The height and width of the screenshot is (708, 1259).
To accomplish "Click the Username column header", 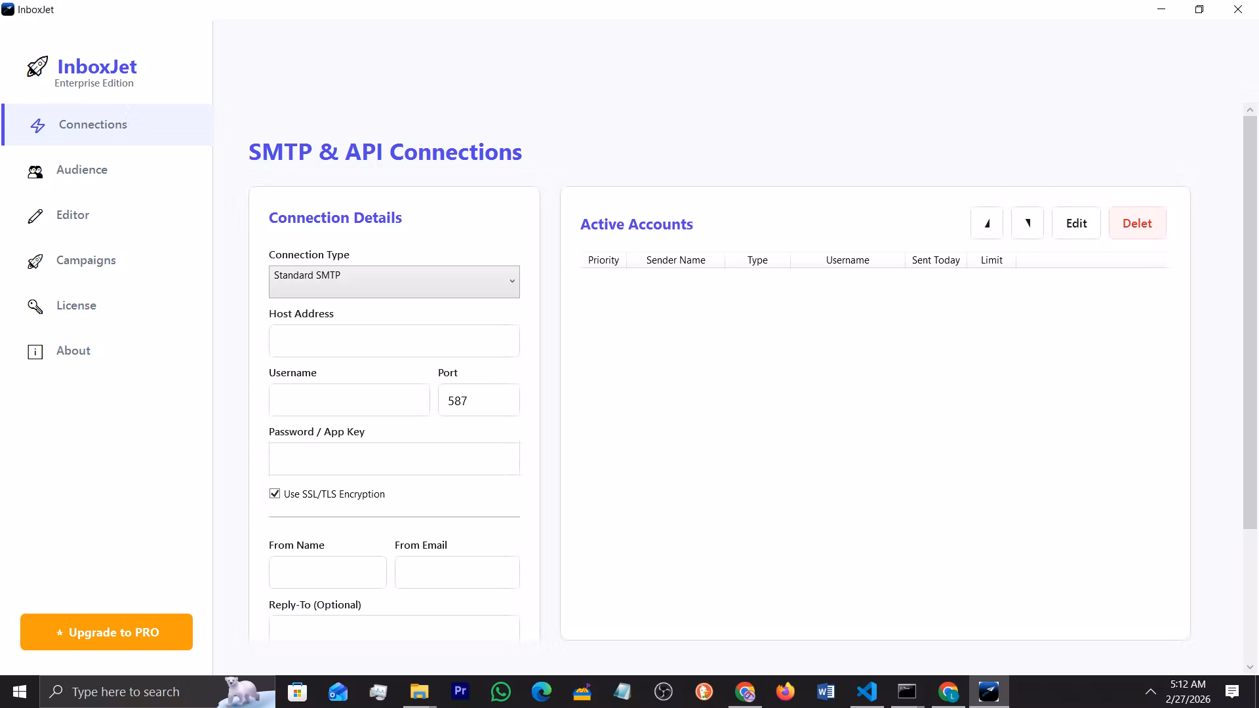I will (x=847, y=260).
